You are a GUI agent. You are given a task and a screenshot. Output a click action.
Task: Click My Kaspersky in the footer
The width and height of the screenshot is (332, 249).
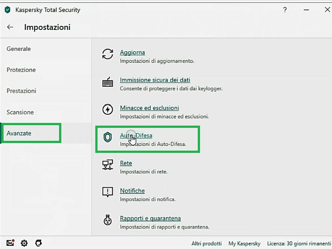(244, 244)
